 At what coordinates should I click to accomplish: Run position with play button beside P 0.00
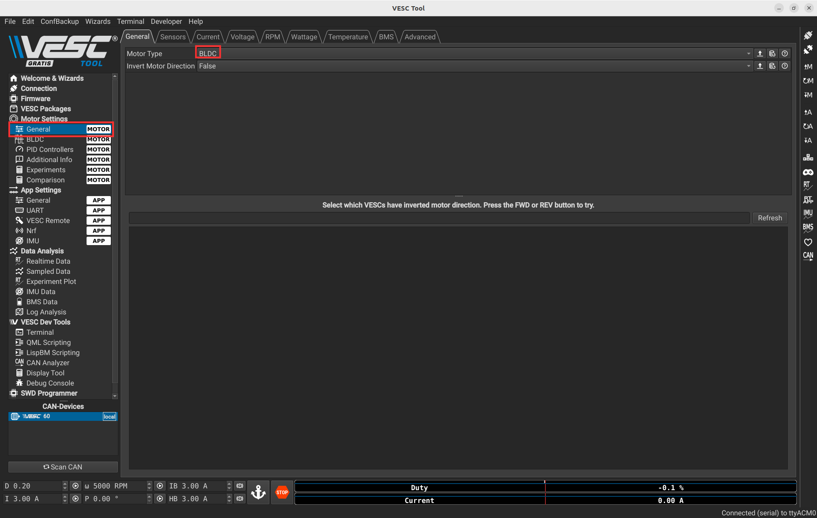click(160, 499)
